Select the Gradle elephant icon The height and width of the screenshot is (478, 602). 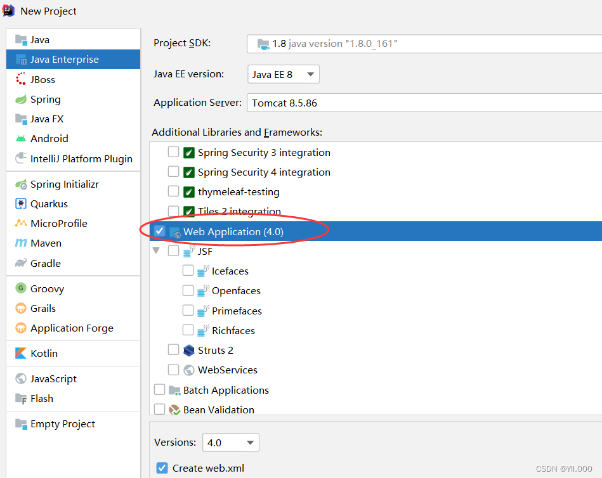pyautogui.click(x=21, y=263)
